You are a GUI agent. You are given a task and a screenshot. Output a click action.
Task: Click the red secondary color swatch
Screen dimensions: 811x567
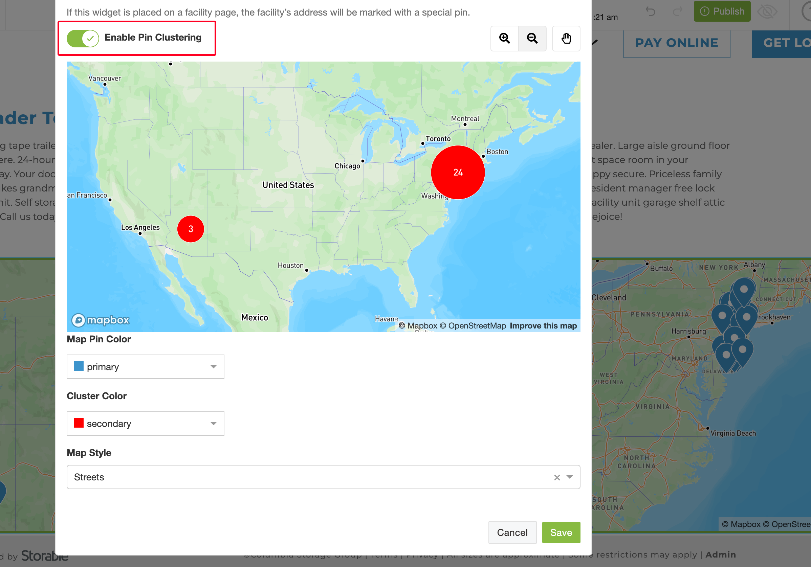pyautogui.click(x=79, y=423)
